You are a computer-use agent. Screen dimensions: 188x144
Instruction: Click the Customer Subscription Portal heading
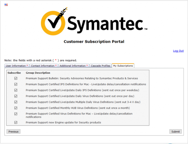pyautogui.click(x=94, y=42)
